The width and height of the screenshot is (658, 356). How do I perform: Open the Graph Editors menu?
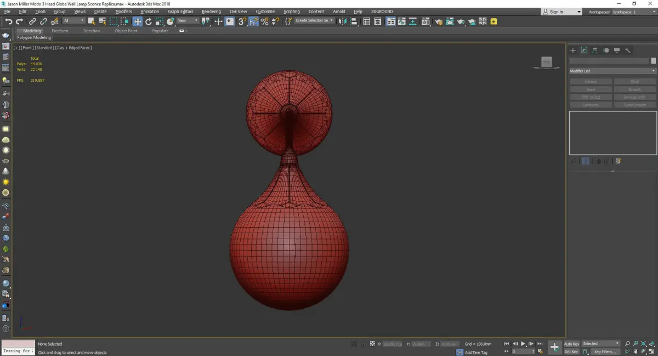pos(180,12)
